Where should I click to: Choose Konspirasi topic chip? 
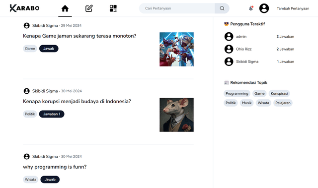click(x=279, y=93)
